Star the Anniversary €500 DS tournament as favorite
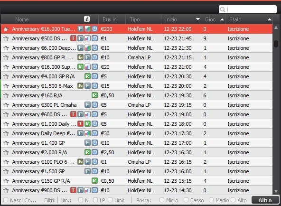281x206 pixels. (6, 38)
